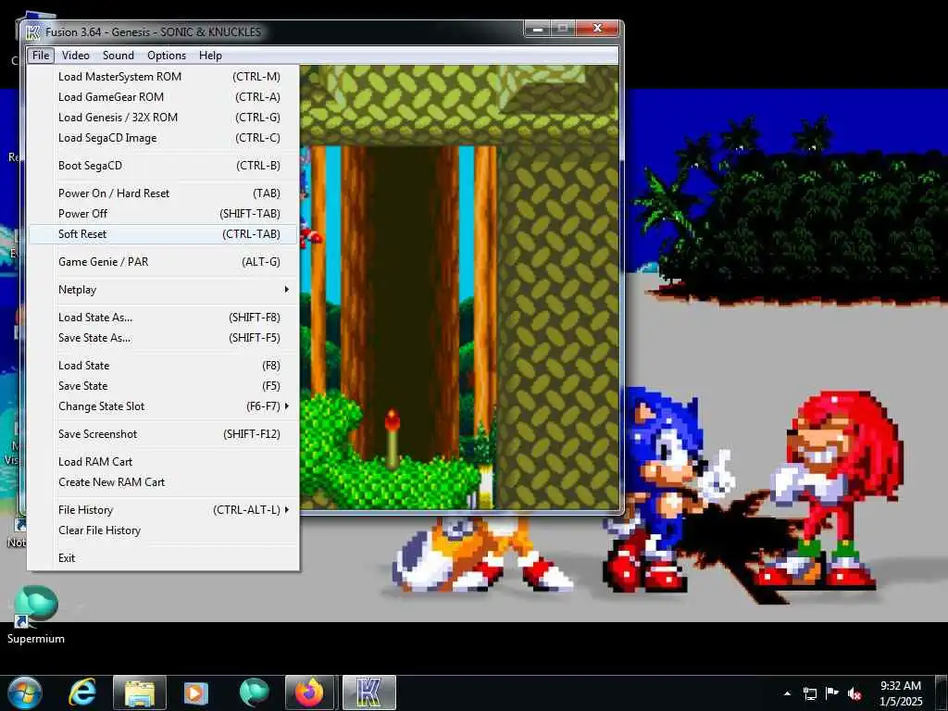The height and width of the screenshot is (711, 948).
Task: Choose Save State As...
Action: point(163,339)
